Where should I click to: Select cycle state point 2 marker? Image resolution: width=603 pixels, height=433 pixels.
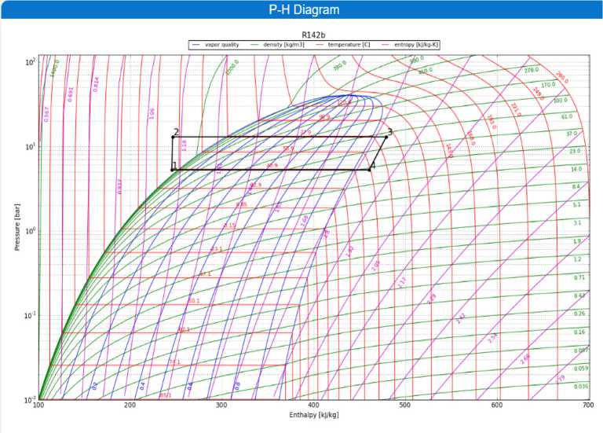pyautogui.click(x=174, y=138)
